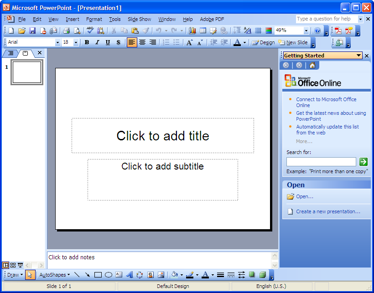Click the Insert Chart icon
The height and width of the screenshot is (293, 374).
[x=192, y=31]
